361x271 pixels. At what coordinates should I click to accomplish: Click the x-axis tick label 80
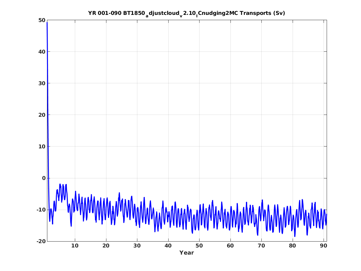click(292, 246)
